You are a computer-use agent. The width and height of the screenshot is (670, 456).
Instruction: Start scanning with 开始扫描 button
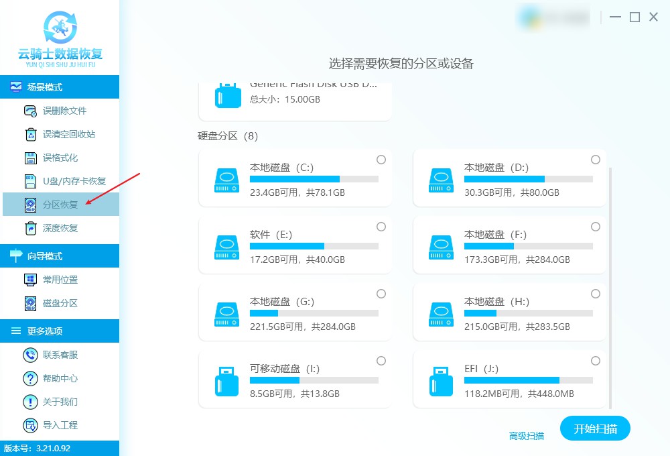coord(595,429)
